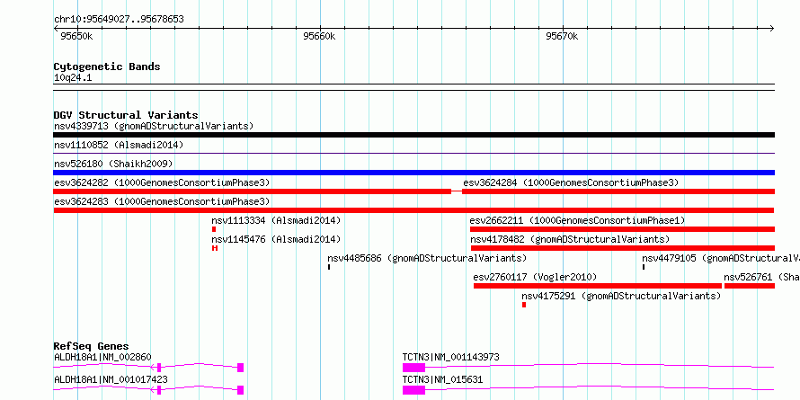Open variant nsv1145476 Alsmadi2014 label

tap(276, 239)
